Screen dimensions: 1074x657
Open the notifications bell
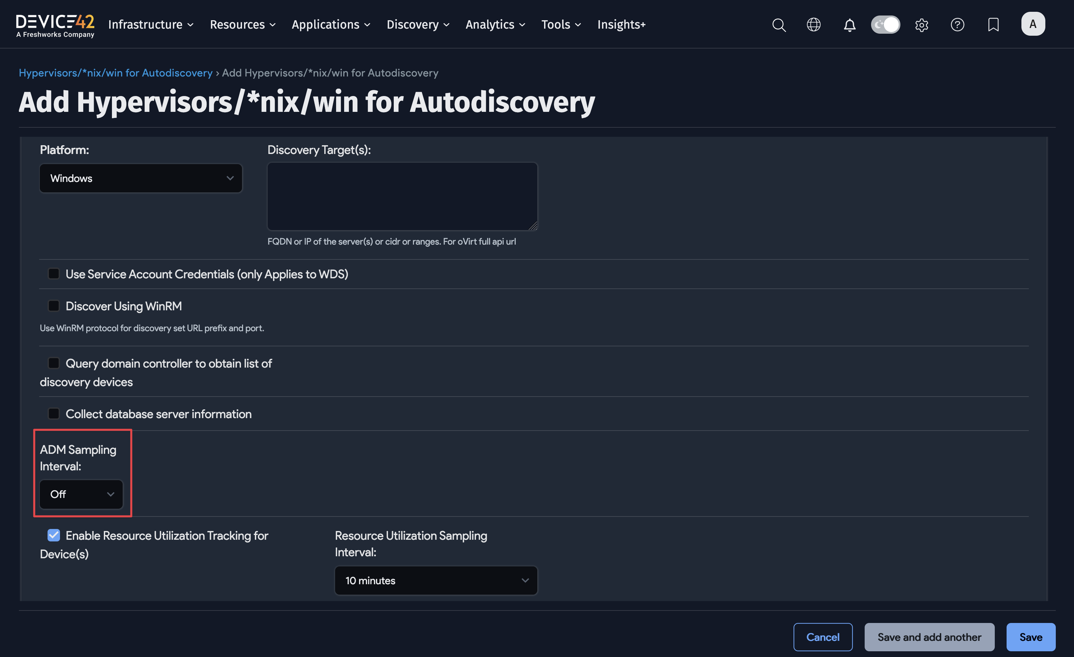tap(849, 25)
